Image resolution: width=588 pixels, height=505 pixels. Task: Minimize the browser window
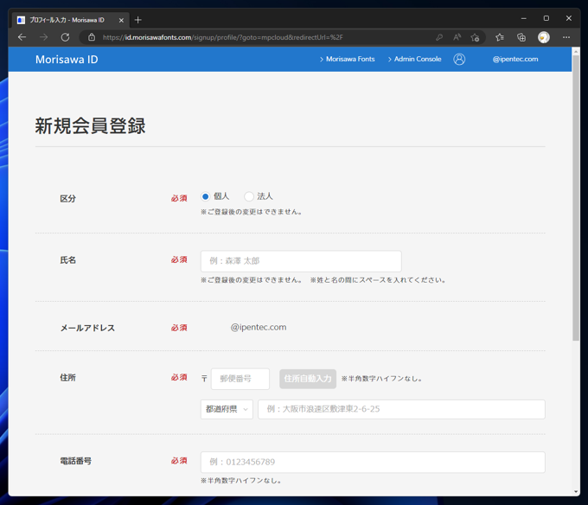523,18
